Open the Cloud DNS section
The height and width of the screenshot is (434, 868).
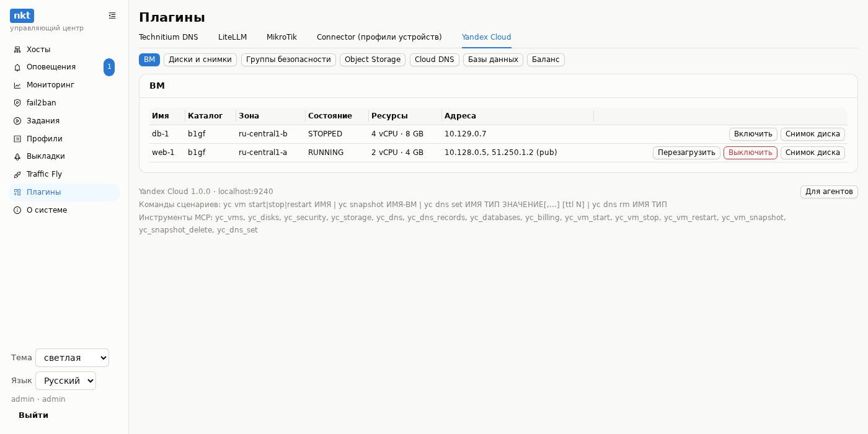coord(435,60)
